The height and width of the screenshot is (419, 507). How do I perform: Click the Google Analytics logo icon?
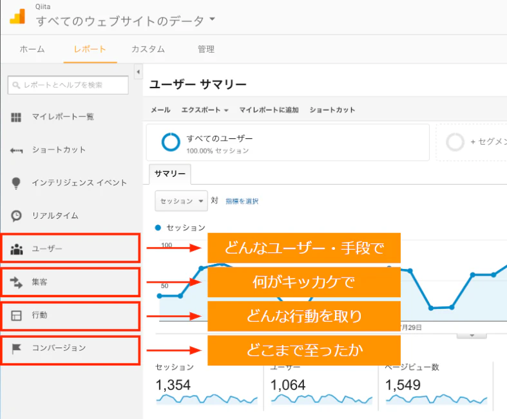click(x=17, y=16)
